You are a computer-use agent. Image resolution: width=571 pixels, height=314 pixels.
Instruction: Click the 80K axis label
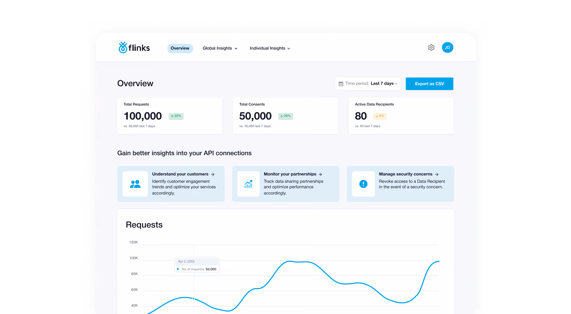(x=134, y=274)
